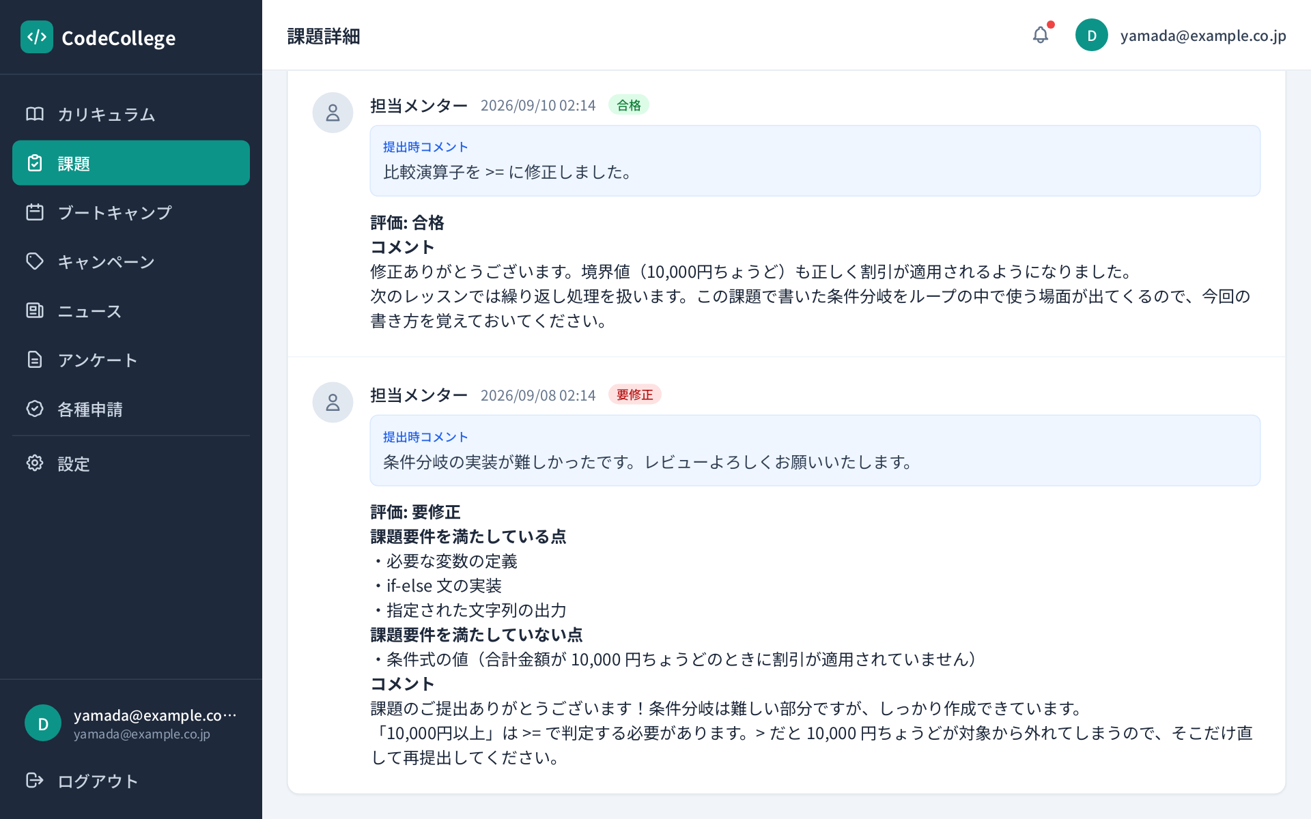The image size is (1311, 819).
Task: Click the アンケート document icon
Action: [35, 360]
